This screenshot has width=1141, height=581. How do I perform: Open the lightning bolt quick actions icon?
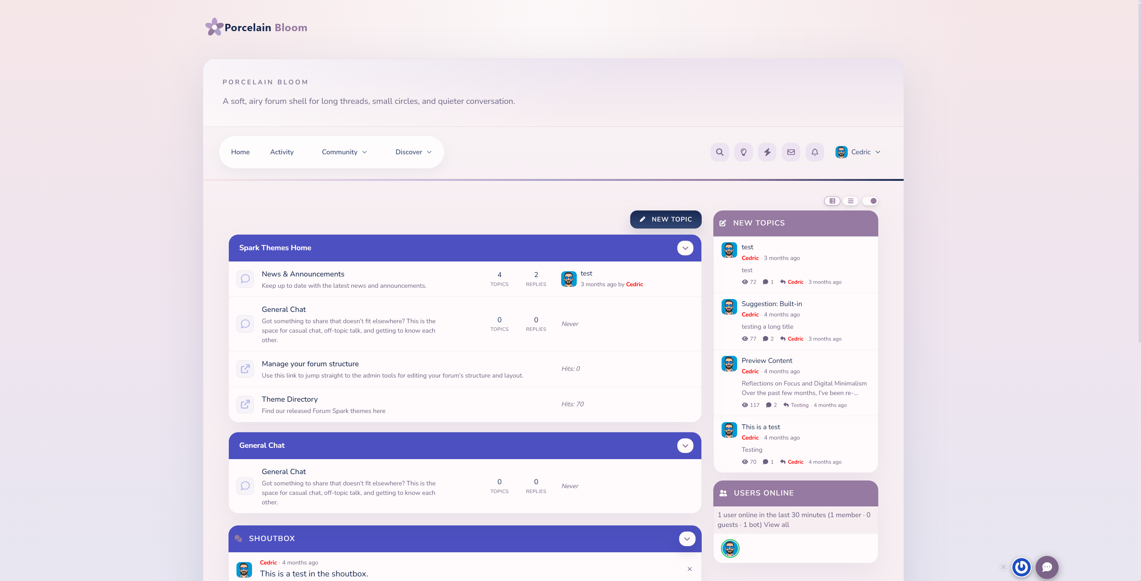coord(767,152)
